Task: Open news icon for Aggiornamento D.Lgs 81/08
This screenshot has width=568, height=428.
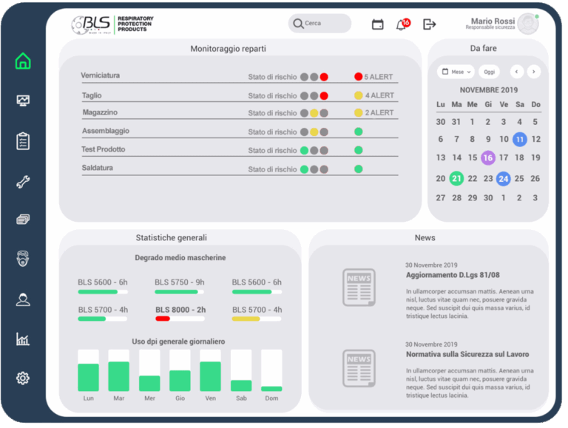Action: point(359,287)
